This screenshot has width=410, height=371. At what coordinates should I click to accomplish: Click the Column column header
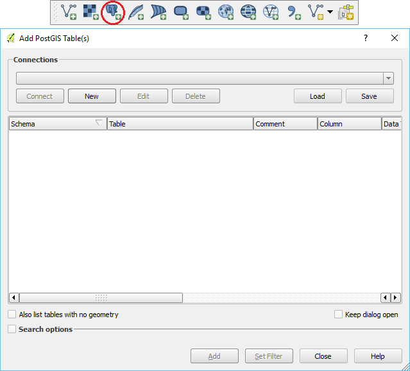[x=349, y=124]
